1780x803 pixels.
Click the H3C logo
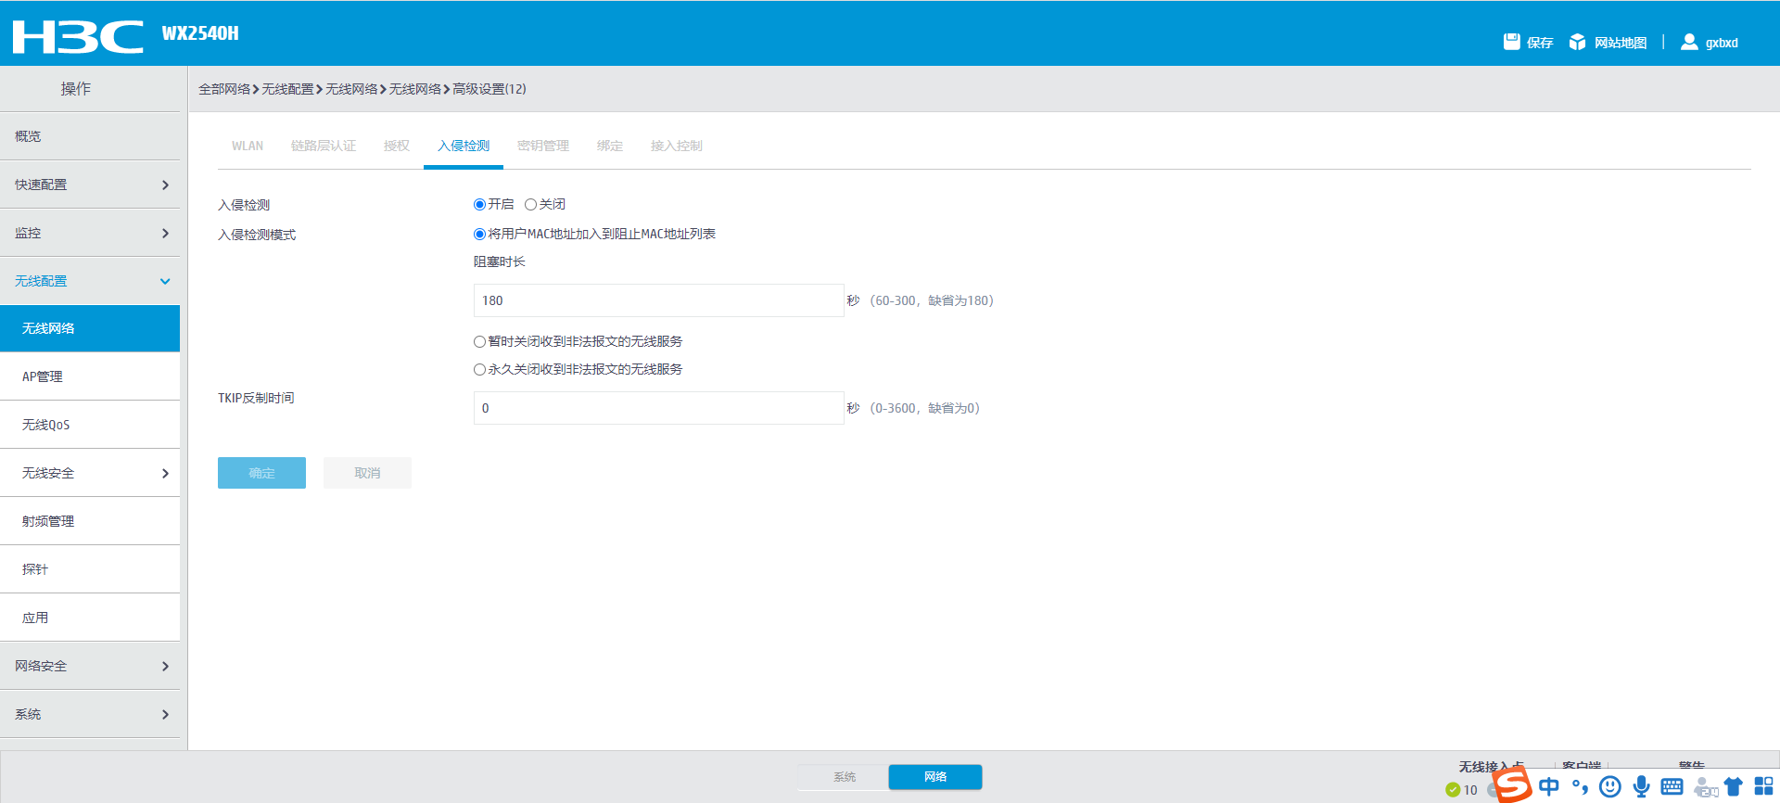pos(78,36)
